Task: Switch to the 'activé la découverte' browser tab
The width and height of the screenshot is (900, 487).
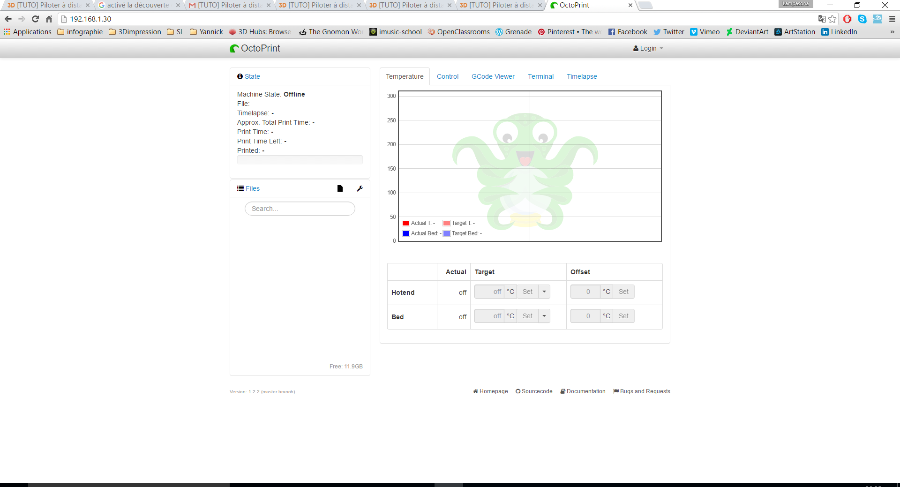Action: (x=138, y=5)
